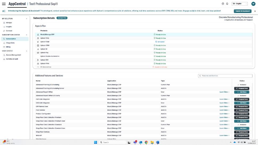Add more Advanced Report Writer users
Screen dimensions: 258x145
click(x=242, y=92)
